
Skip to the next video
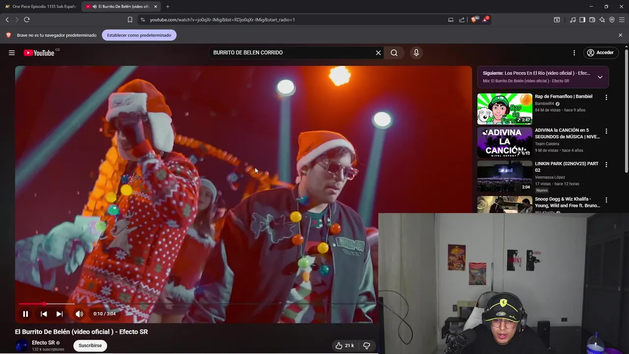click(59, 314)
